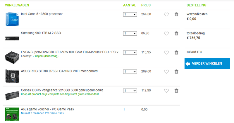Remove Corsair DDR5 Vengeance memory via trash
Image resolution: width=234 pixels, height=123 pixels.
176,91
